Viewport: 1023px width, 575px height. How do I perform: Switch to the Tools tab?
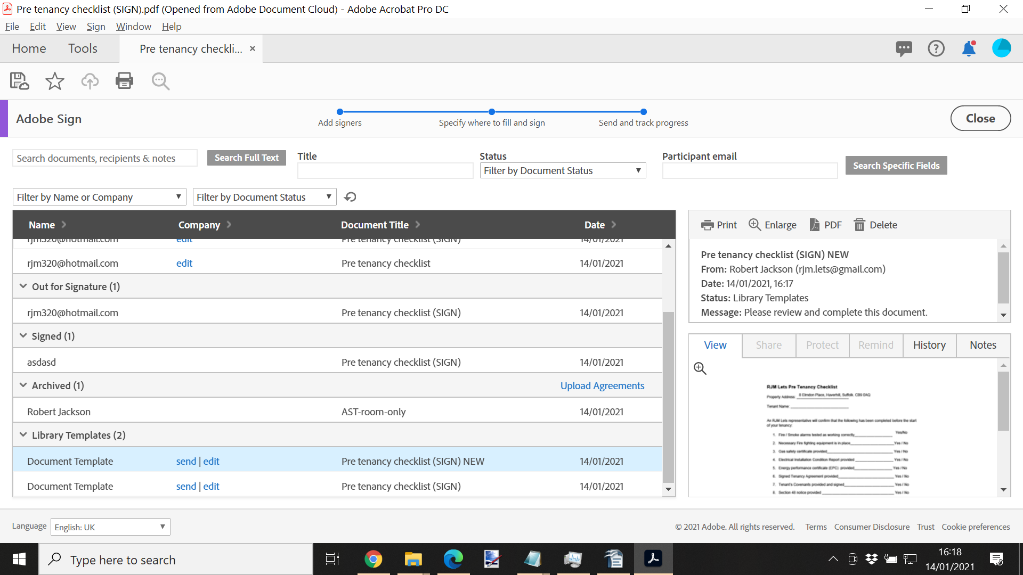click(x=83, y=48)
